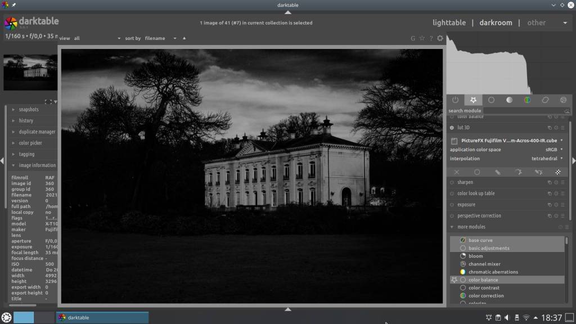
Task: Toggle the exposure module on
Action: 452,205
